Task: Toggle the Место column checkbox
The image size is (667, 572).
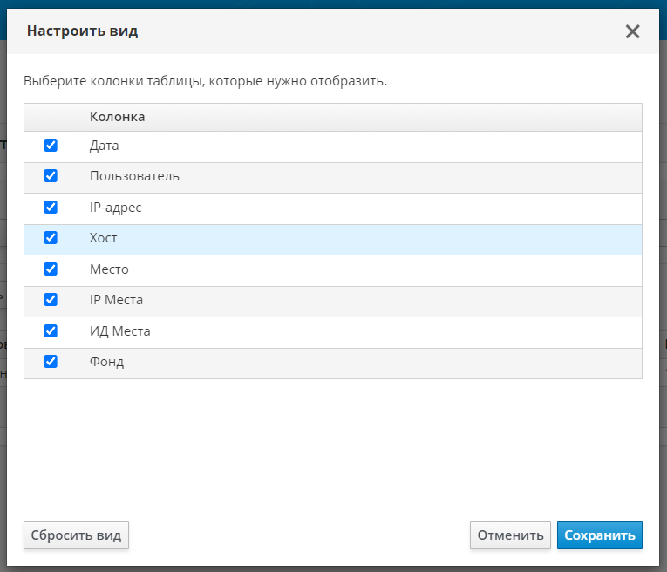Action: pyautogui.click(x=51, y=269)
